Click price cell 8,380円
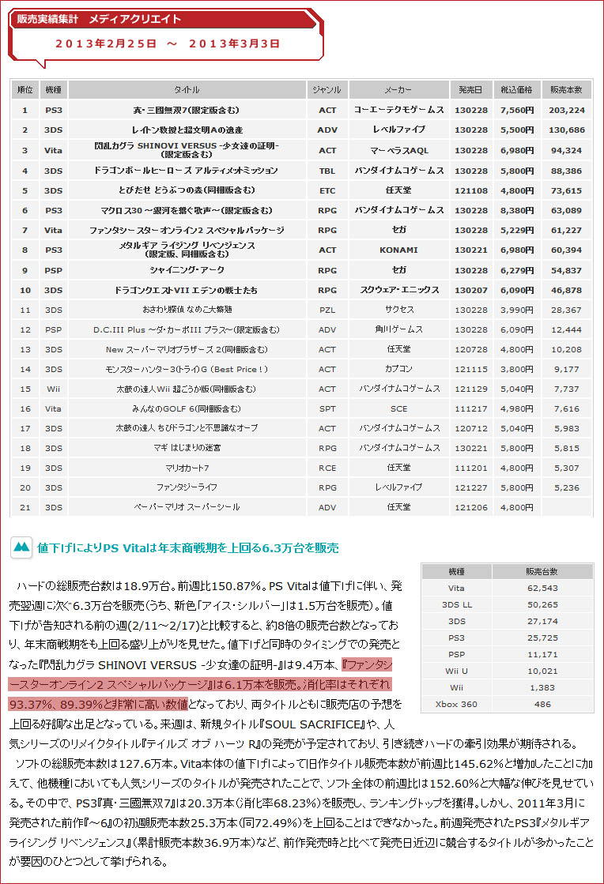Image resolution: width=604 pixels, height=884 pixels. tap(516, 210)
